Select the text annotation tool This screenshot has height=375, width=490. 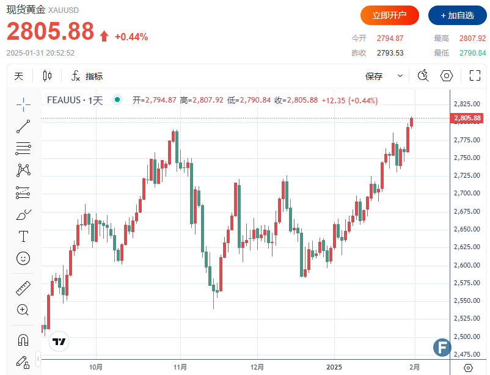(23, 236)
